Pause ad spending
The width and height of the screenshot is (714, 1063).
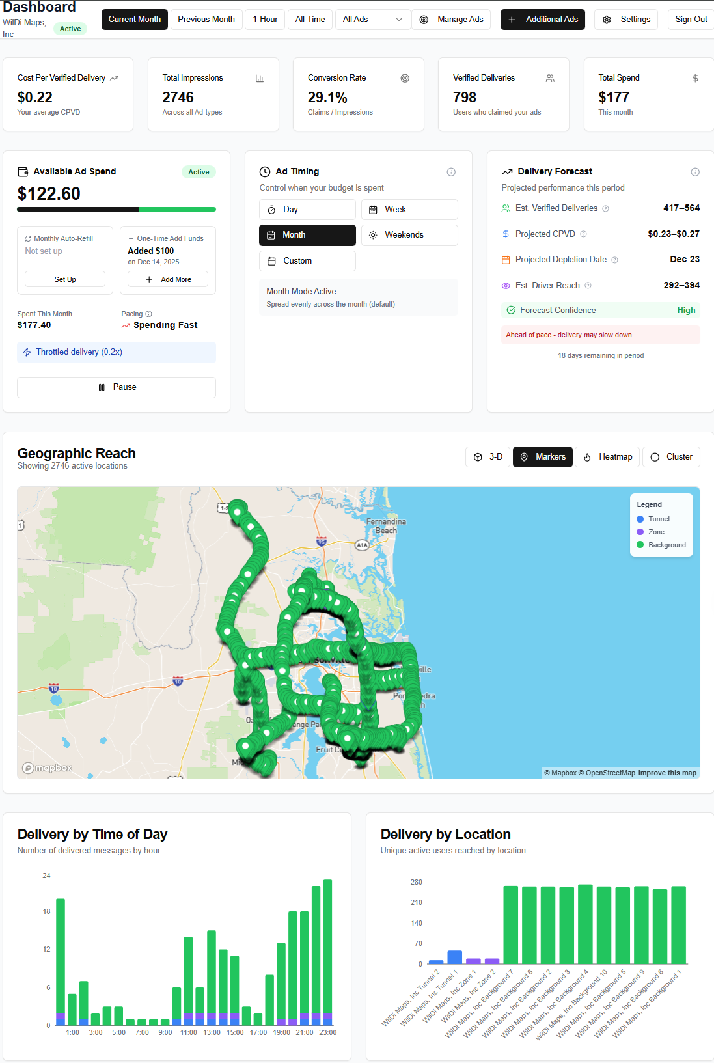pyautogui.click(x=117, y=387)
